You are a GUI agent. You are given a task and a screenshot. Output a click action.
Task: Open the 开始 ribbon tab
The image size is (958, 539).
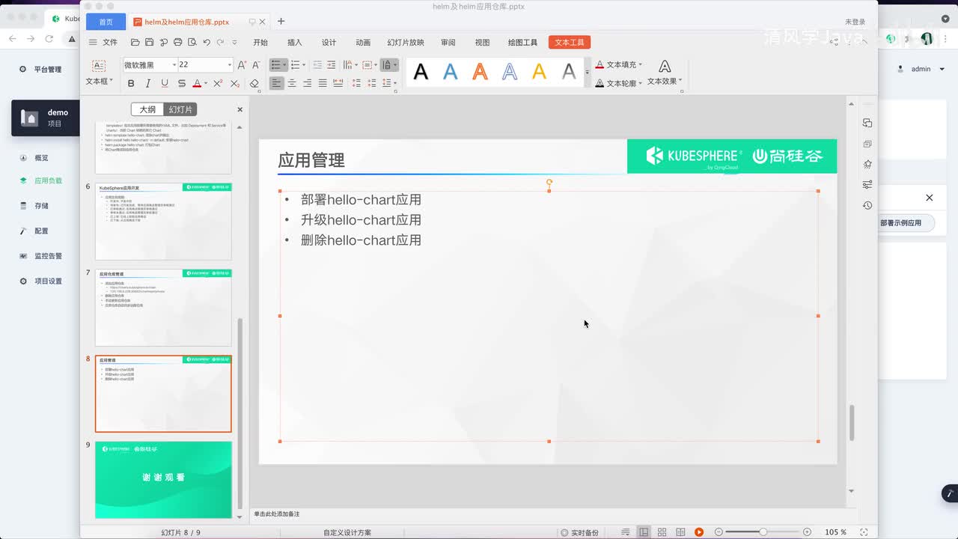pyautogui.click(x=260, y=43)
